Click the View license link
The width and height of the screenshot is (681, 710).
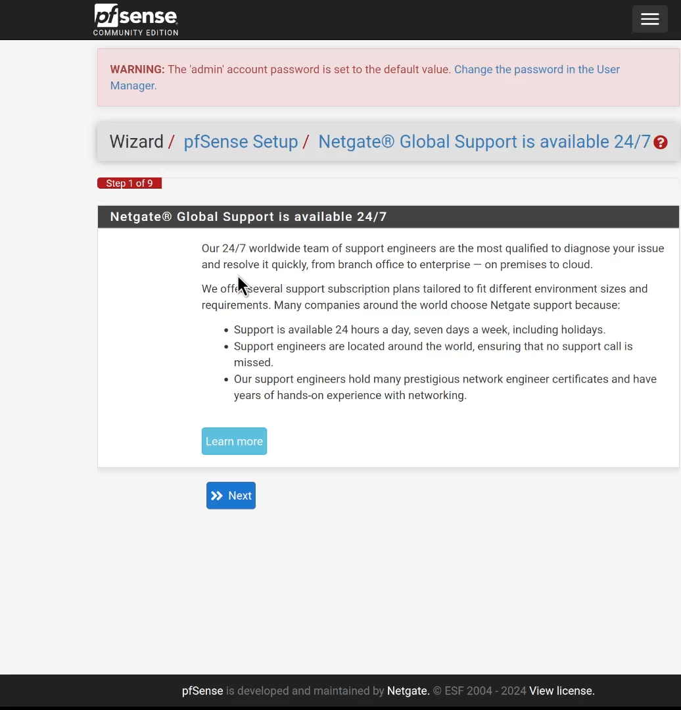(x=562, y=691)
